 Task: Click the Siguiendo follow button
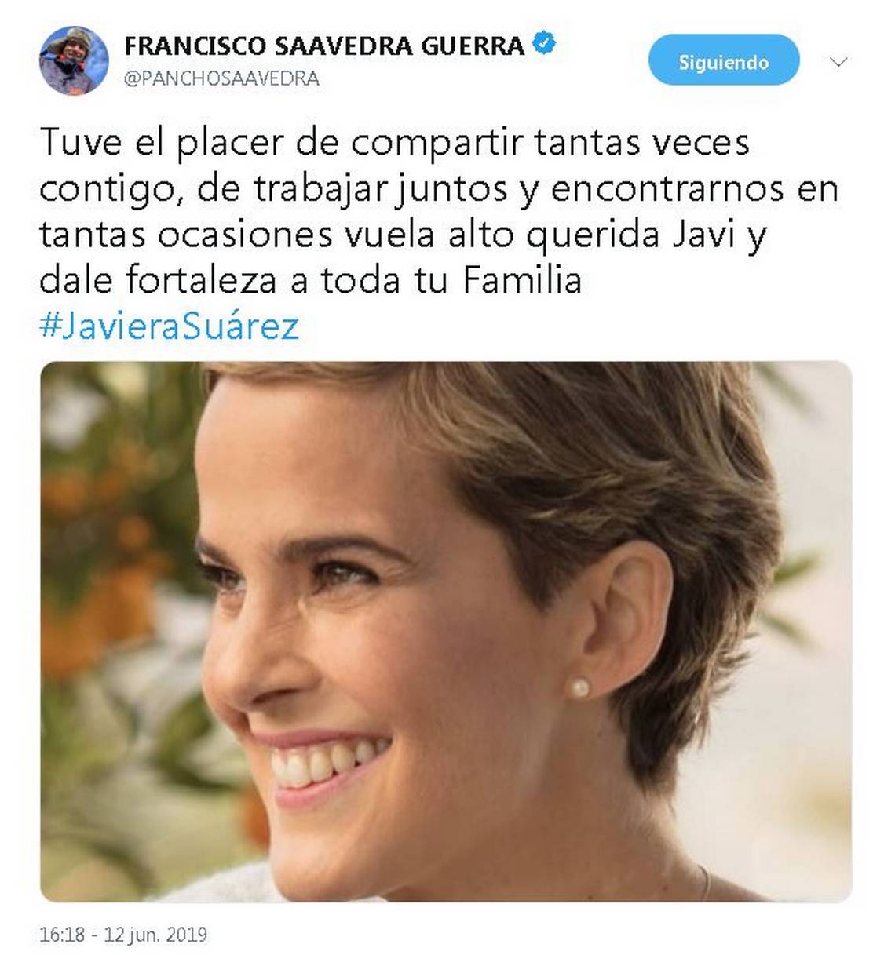click(x=723, y=62)
